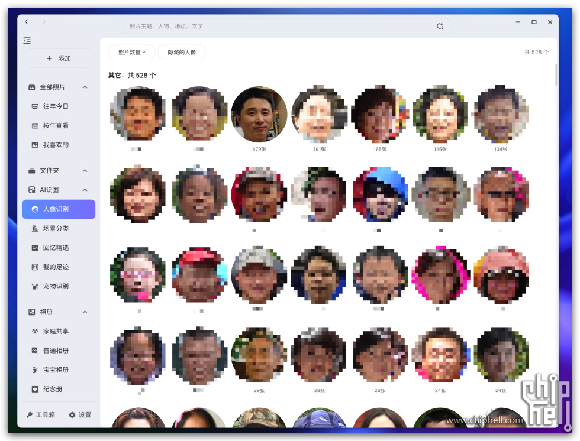580x441 pixels.
Task: Go forward with the right arrow
Action: tap(44, 22)
